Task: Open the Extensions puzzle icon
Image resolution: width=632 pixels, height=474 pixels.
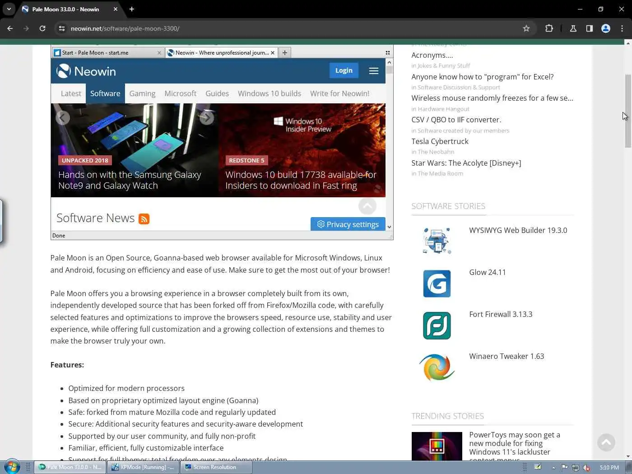Action: coord(549,28)
